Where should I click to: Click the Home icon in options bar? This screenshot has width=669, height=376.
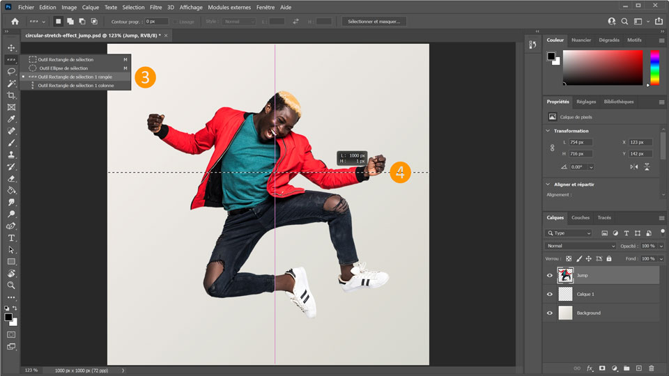[x=15, y=22]
